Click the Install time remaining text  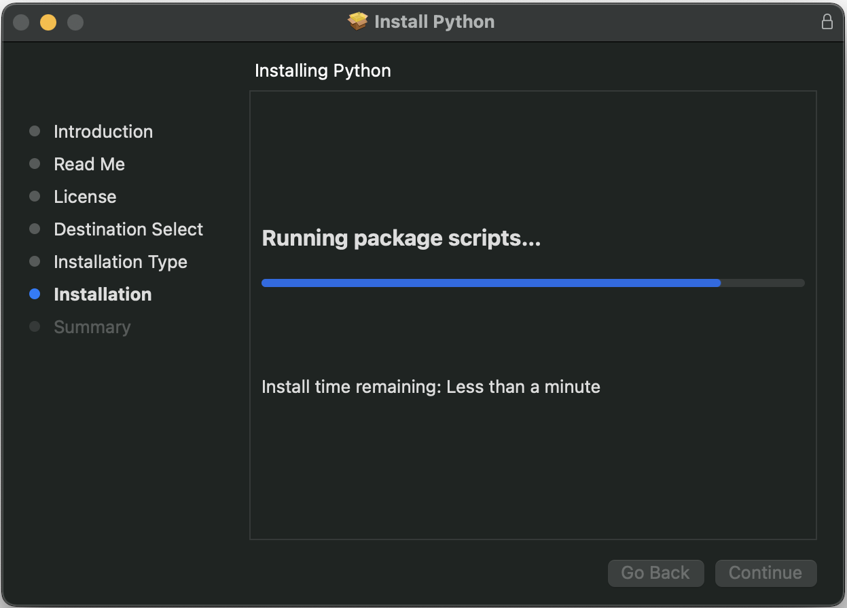(431, 387)
